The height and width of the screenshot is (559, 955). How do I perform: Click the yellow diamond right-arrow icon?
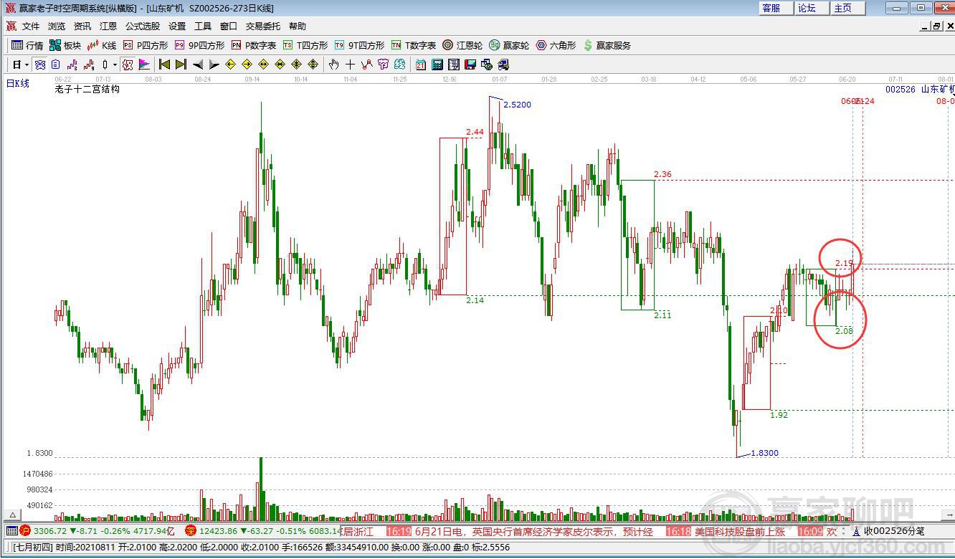(x=247, y=64)
